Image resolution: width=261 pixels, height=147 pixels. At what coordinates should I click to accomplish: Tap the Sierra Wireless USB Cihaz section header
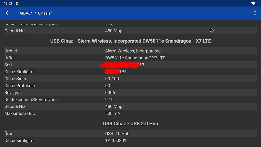pyautogui.click(x=130, y=41)
